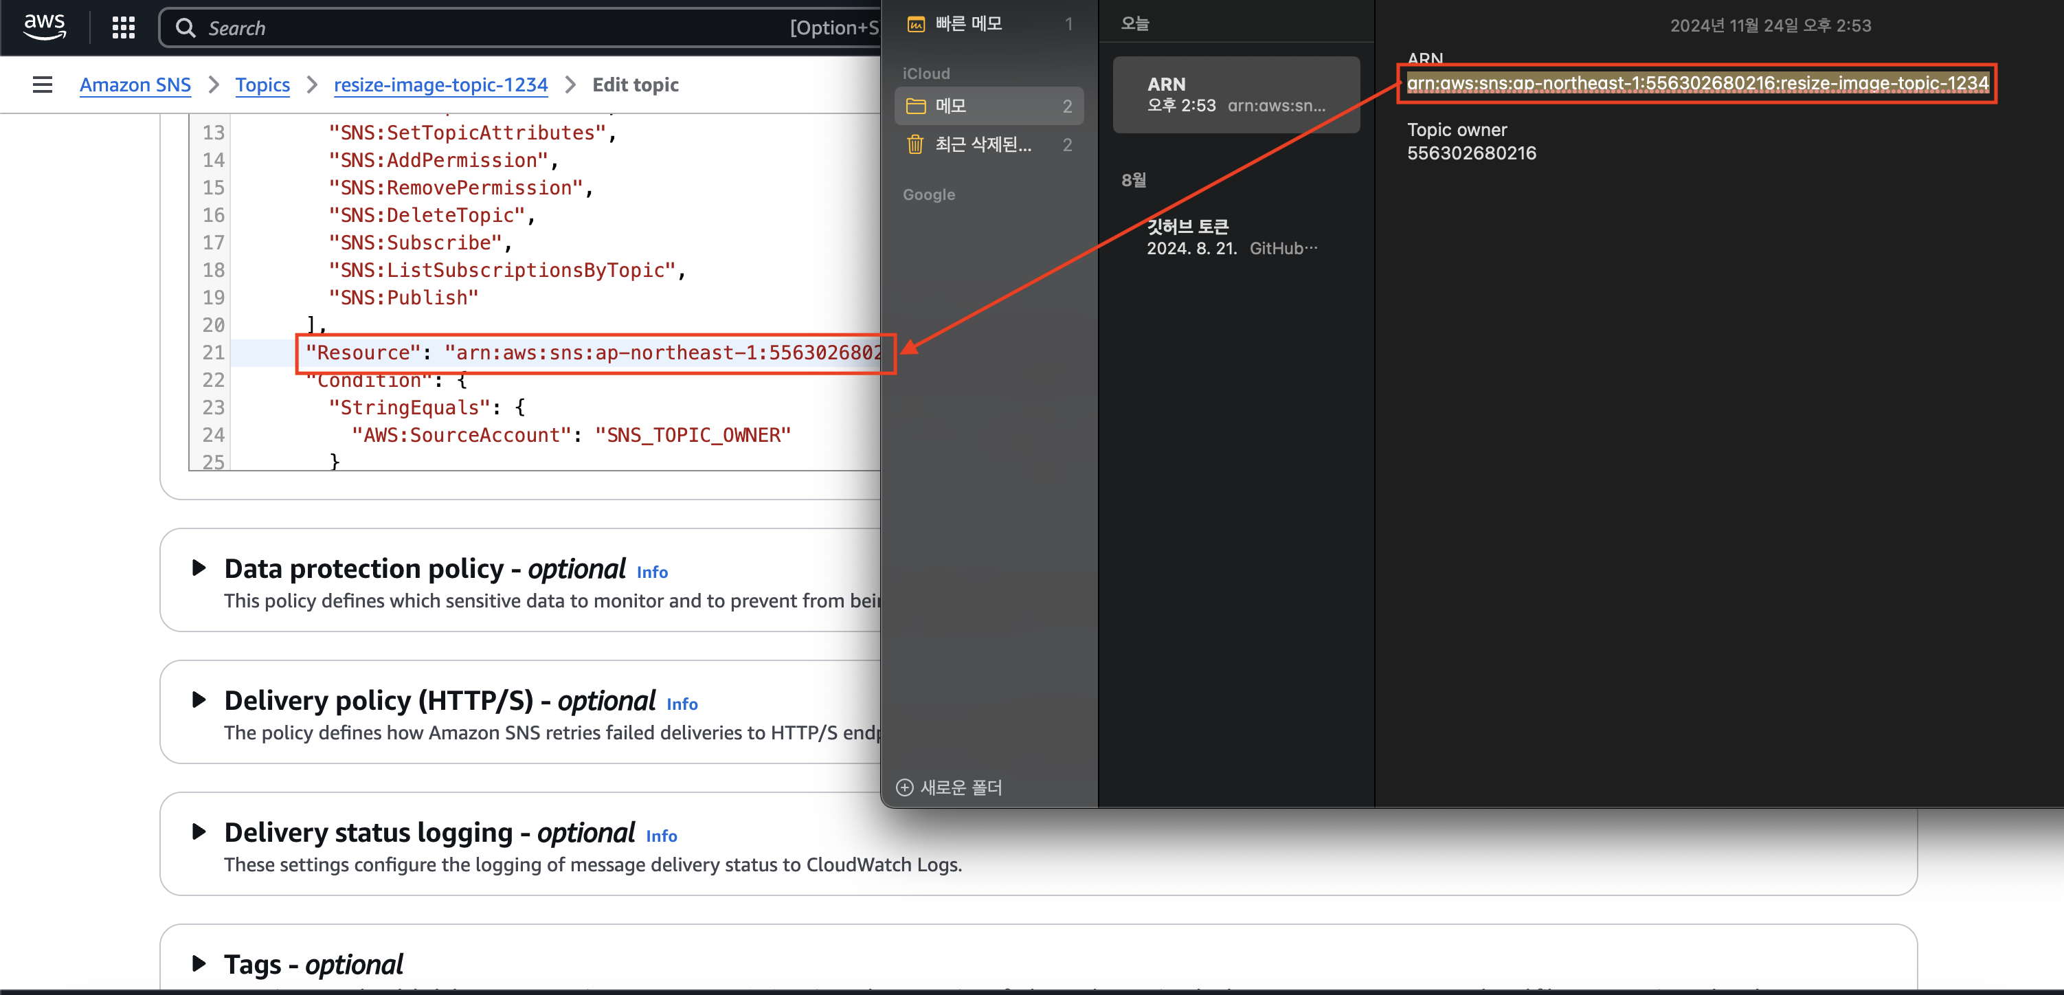Click the "SNS:Subscribe" policy line

[420, 243]
